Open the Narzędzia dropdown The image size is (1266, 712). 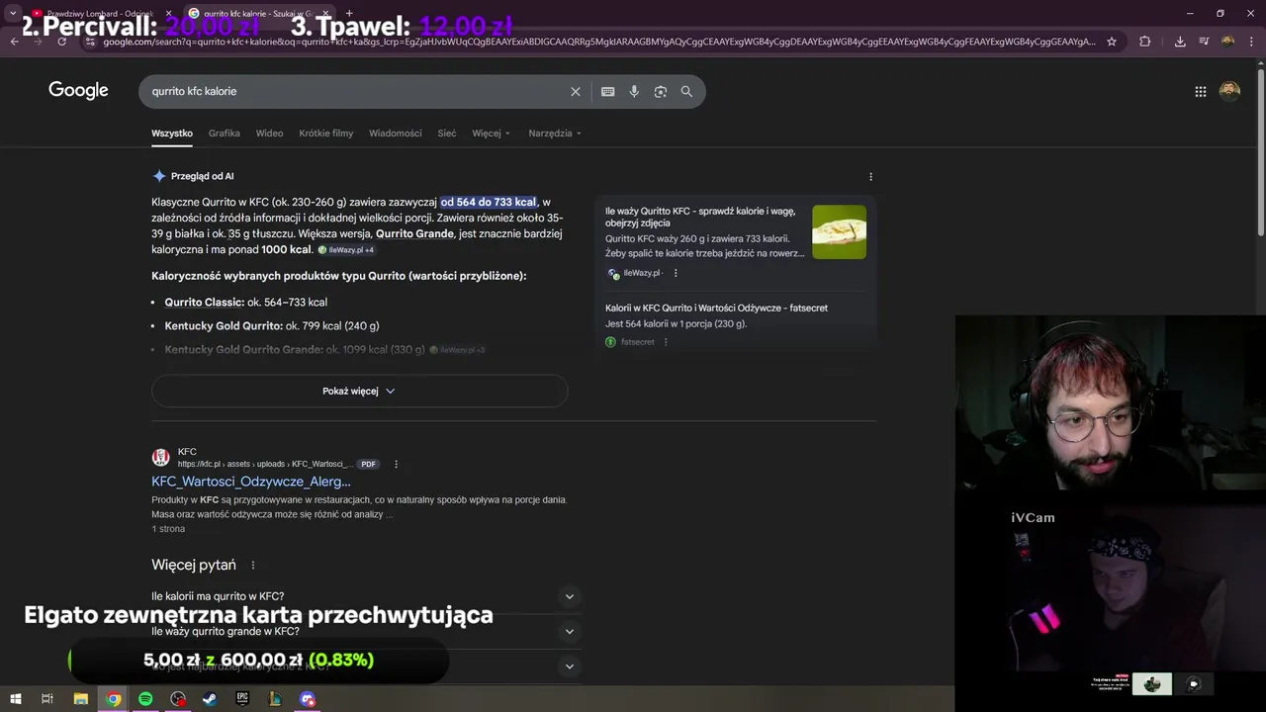(x=555, y=133)
